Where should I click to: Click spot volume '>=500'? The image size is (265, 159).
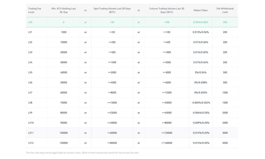[112, 52]
